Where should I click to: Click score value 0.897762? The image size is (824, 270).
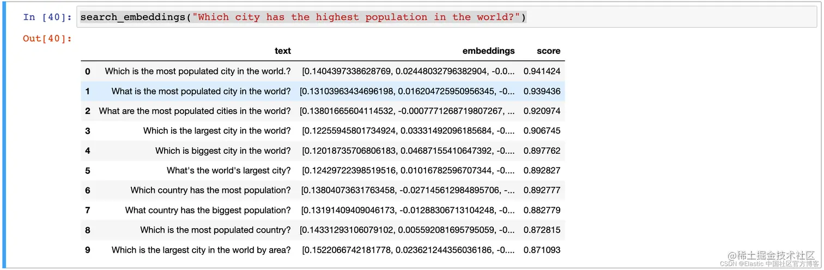point(542,151)
